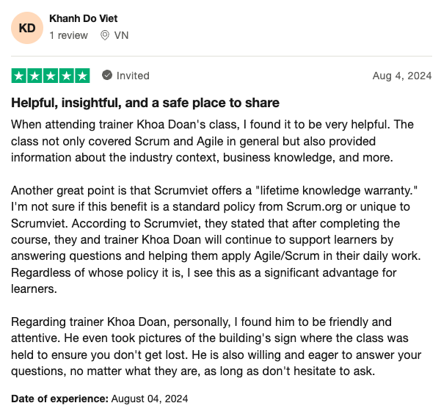Click the VN country label

pos(121,35)
